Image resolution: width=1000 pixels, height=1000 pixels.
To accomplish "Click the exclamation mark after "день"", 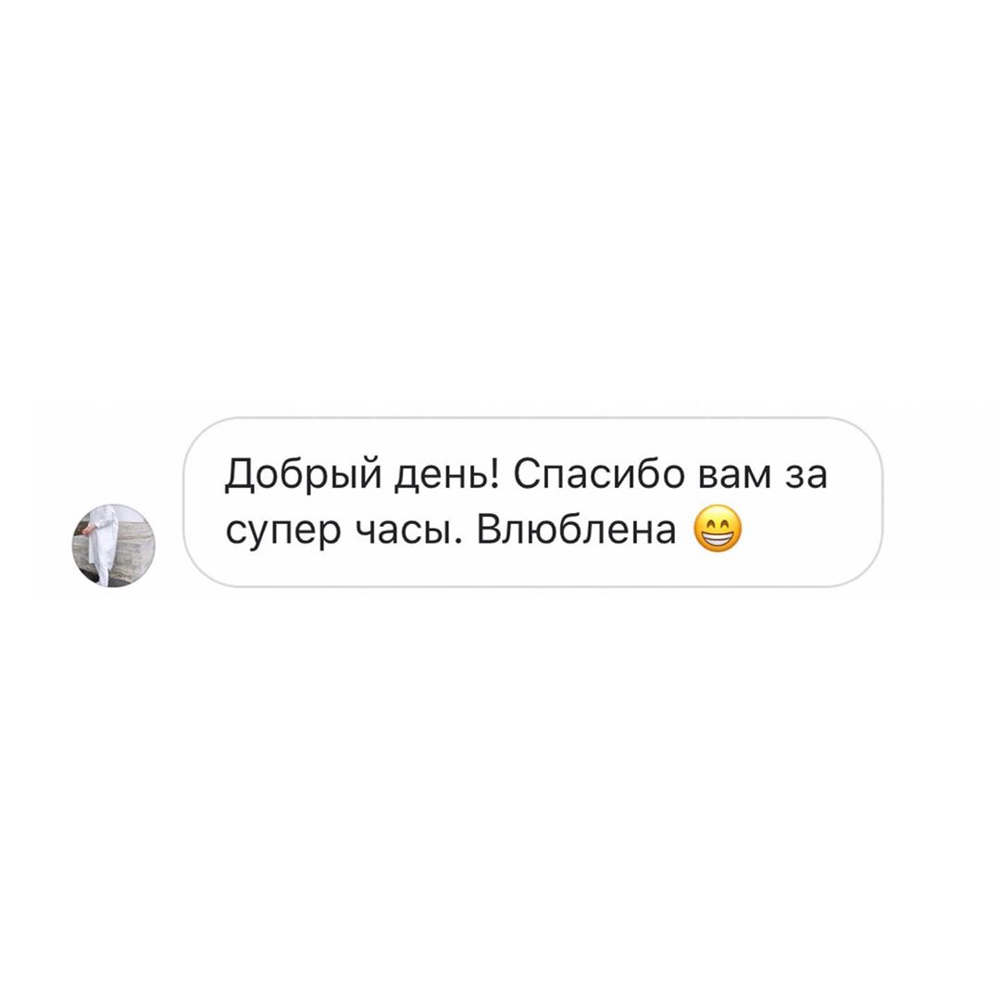I will [x=496, y=474].
